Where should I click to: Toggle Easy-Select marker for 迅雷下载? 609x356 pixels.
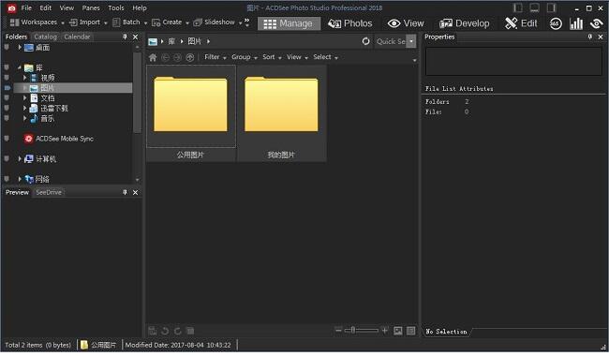pyautogui.click(x=7, y=108)
